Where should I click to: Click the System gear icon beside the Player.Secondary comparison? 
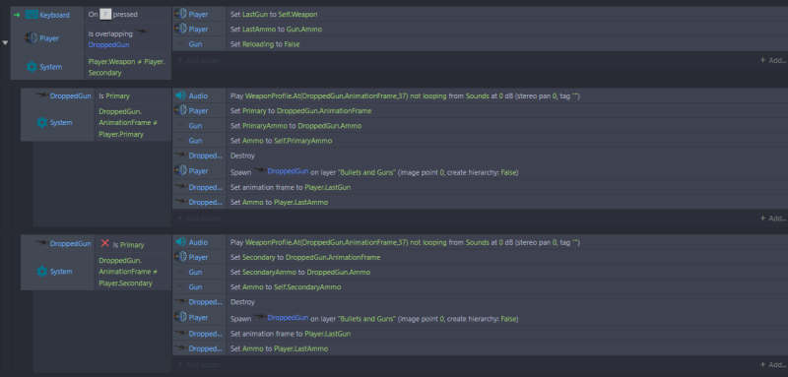(x=42, y=271)
